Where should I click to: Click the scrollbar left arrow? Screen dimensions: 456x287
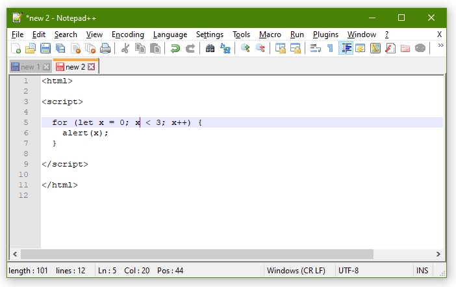coord(15,254)
